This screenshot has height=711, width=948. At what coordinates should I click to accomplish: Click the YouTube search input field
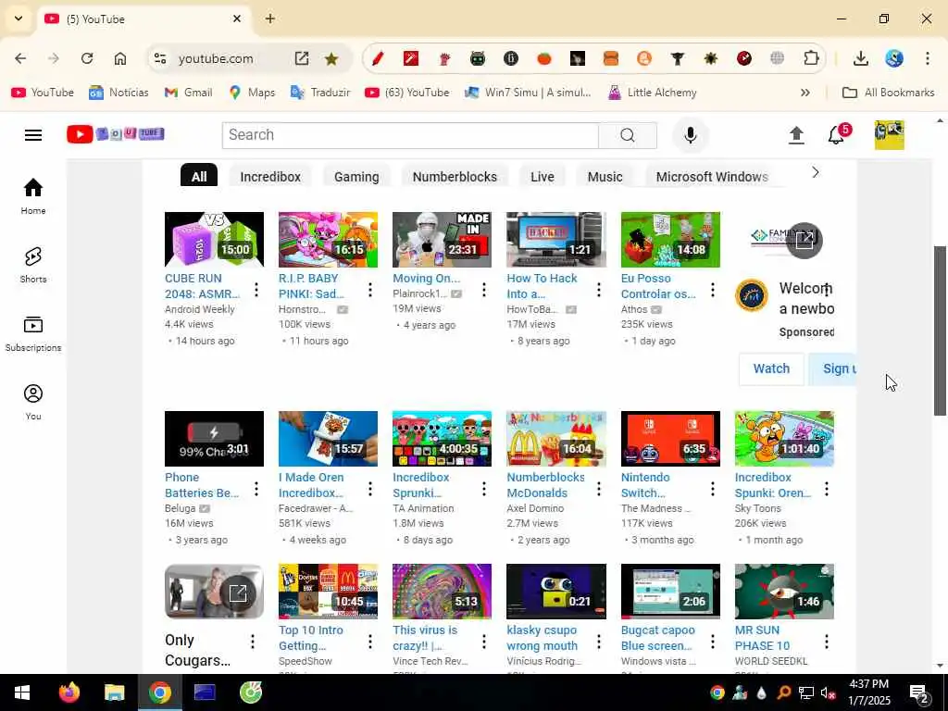tap(410, 135)
